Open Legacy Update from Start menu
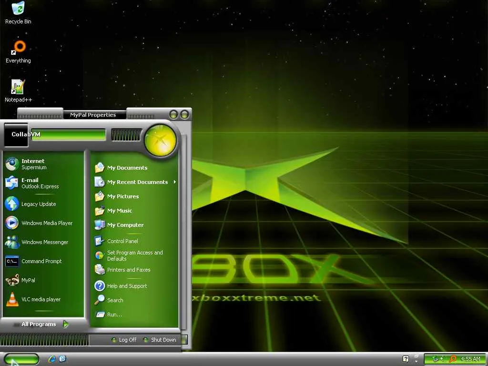The height and width of the screenshot is (366, 488). point(43,204)
